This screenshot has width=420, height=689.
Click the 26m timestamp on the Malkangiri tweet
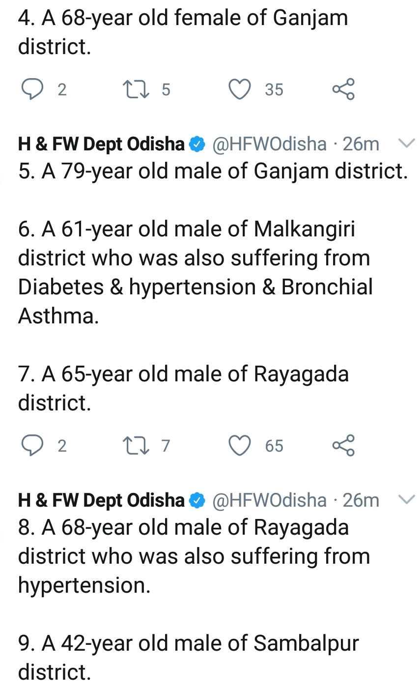tap(361, 144)
